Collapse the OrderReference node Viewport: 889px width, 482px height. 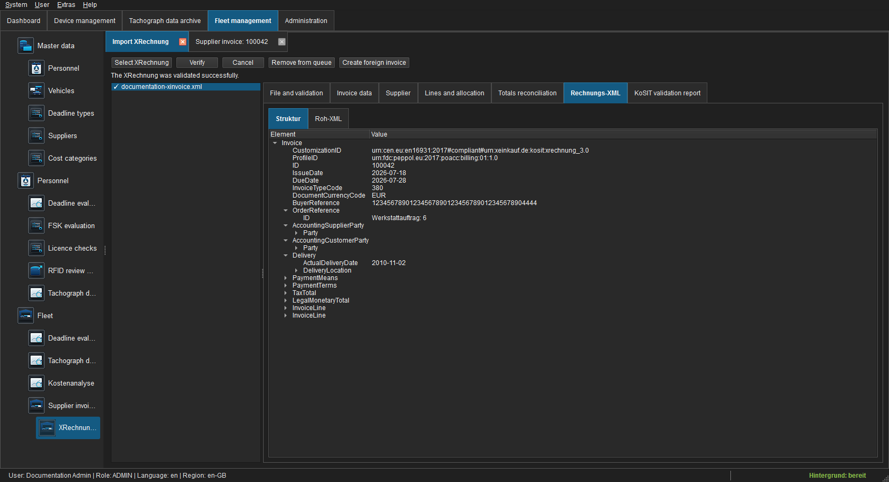click(286, 210)
